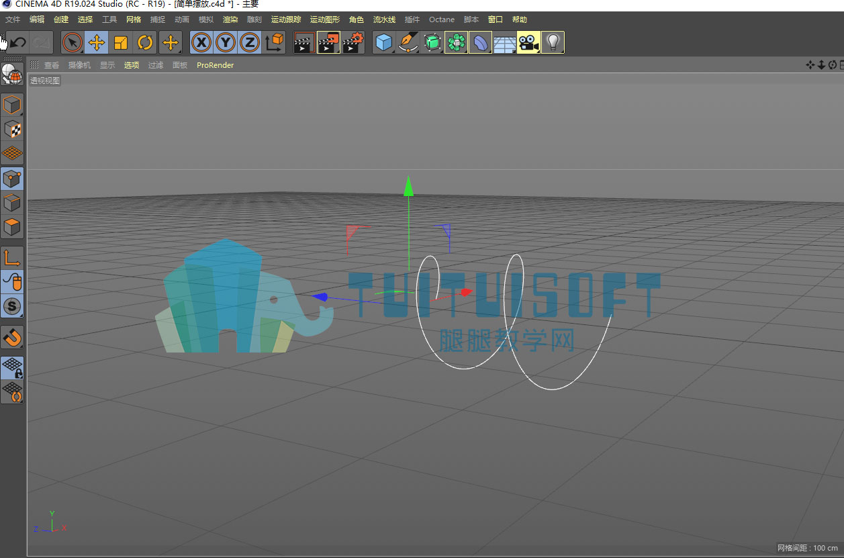Toggle Z axis lock
The image size is (844, 558).
[x=250, y=43]
